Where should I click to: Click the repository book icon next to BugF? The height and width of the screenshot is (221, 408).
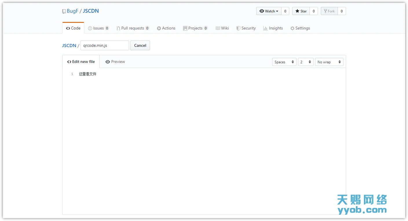click(64, 11)
